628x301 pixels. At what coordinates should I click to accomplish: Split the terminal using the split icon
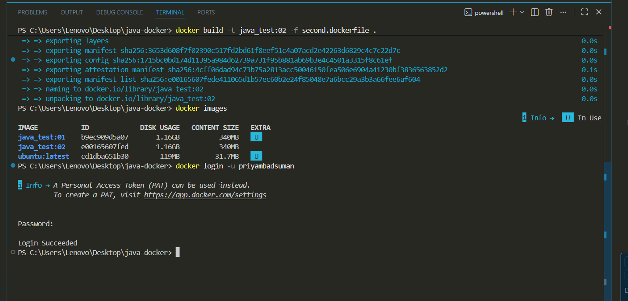[x=534, y=12]
